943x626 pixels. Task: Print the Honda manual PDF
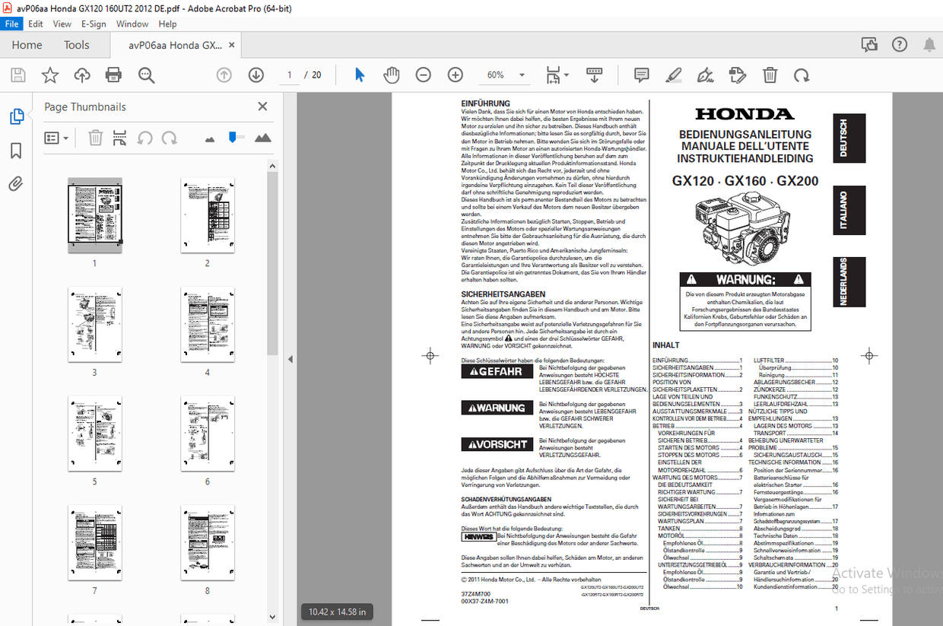pos(113,75)
